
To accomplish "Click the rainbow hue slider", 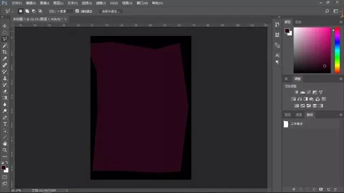I will (337, 50).
